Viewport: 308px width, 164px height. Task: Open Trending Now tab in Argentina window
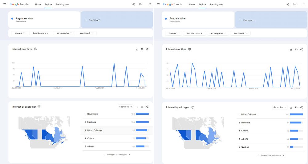tap(63, 4)
